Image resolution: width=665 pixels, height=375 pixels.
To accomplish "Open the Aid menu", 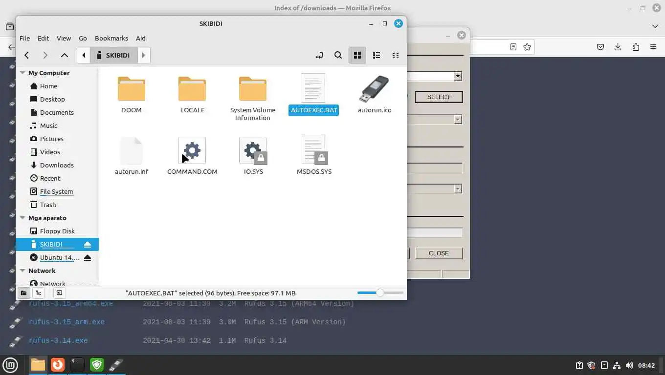I will pos(140,38).
